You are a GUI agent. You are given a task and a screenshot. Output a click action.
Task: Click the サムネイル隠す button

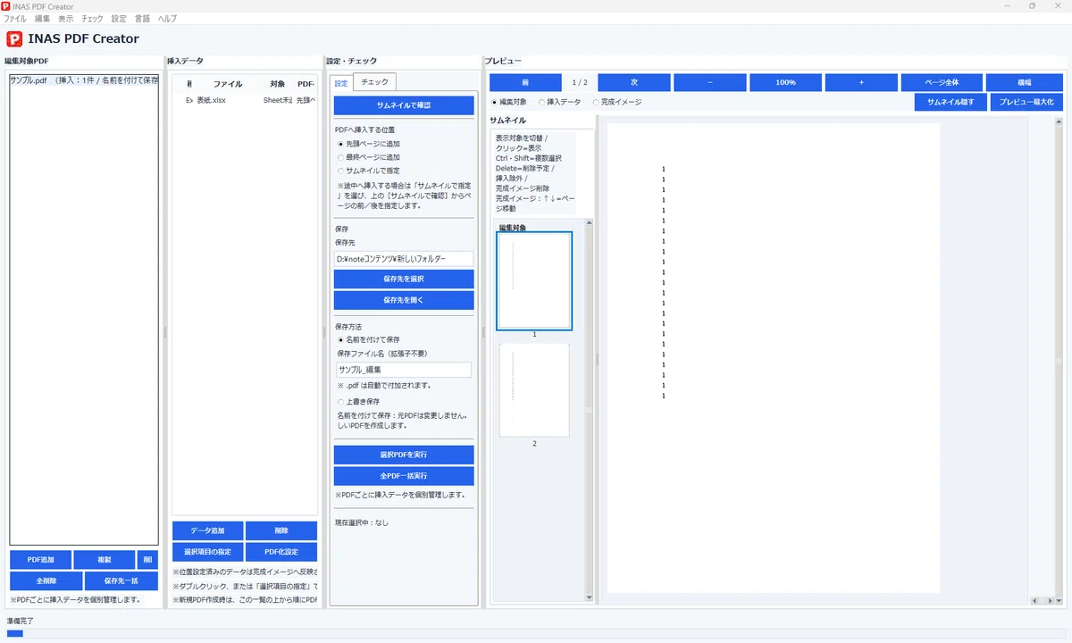point(951,102)
